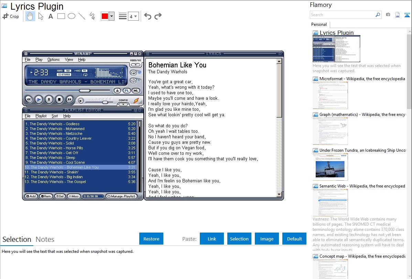Open Microformat Wikipedia snapshot thumbnail
The image size is (412, 279).
tap(330, 95)
